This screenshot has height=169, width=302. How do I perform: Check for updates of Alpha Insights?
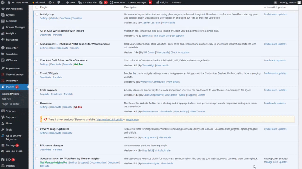click(180, 52)
